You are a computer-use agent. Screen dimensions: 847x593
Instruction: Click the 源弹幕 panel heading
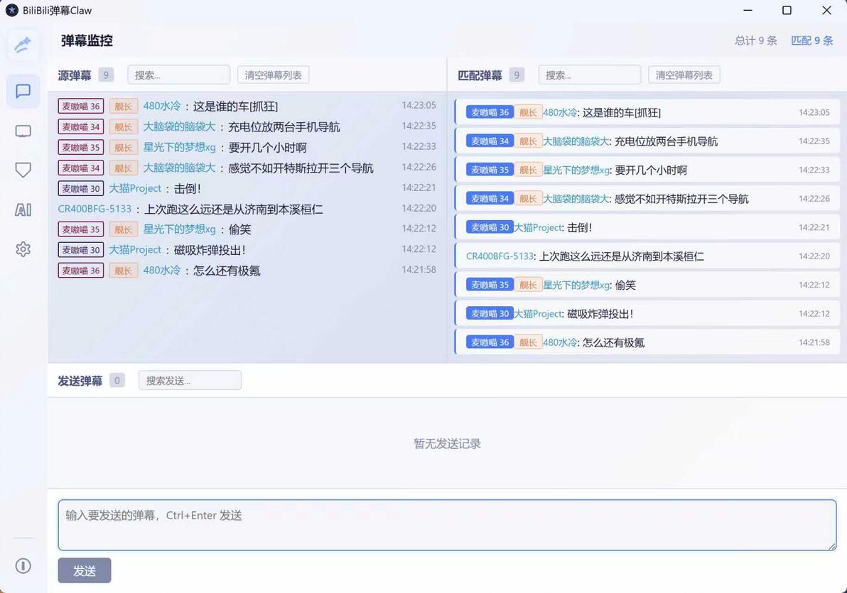75,75
